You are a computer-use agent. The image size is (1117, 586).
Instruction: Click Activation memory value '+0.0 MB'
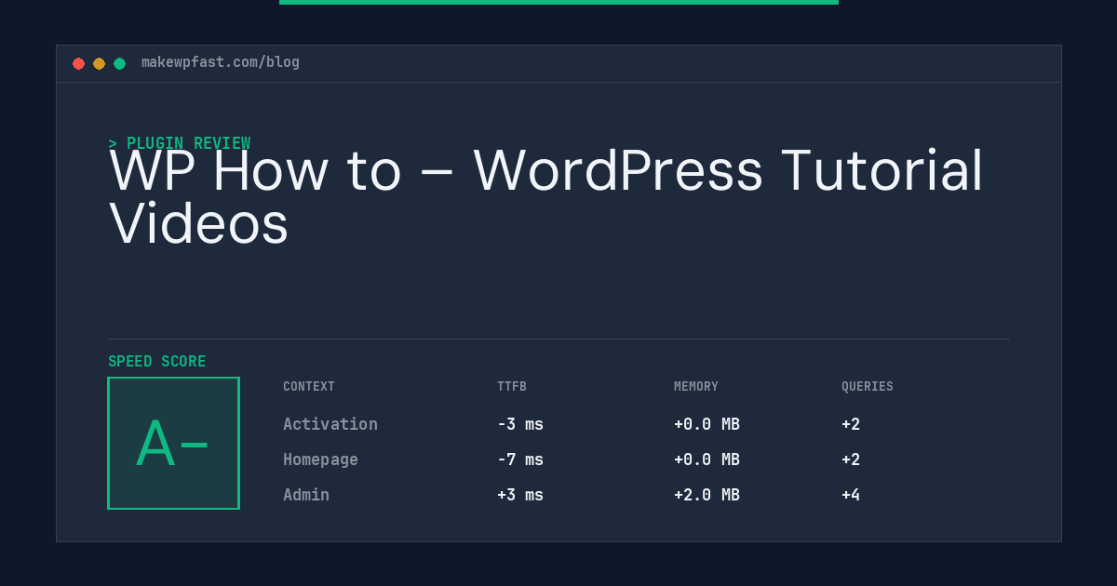pyautogui.click(x=707, y=424)
